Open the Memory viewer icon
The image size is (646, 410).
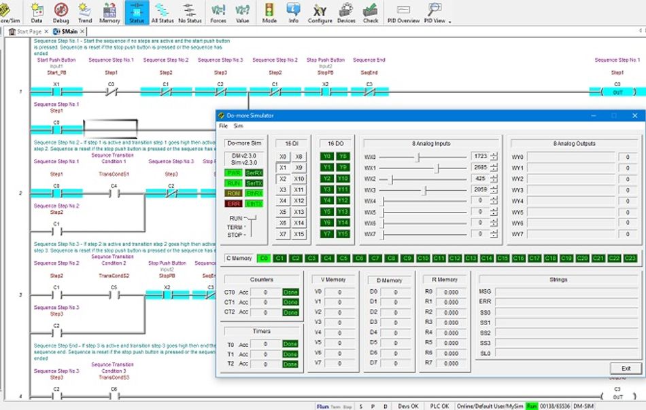pos(109,11)
